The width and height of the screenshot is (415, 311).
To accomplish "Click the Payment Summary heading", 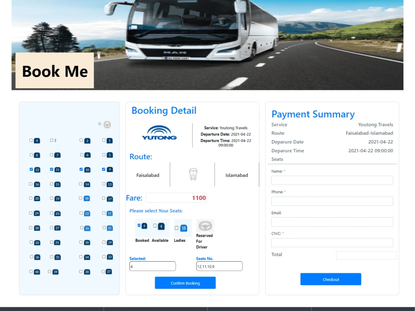I will [x=313, y=114].
